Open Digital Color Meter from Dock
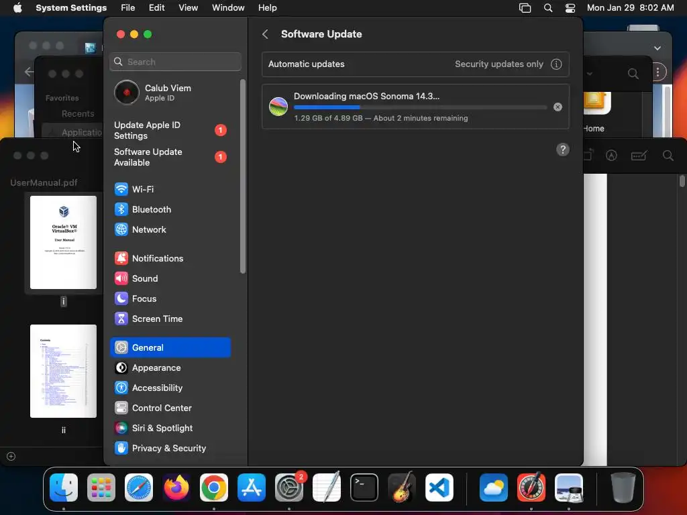Viewport: 687px width, 515px height. point(531,488)
